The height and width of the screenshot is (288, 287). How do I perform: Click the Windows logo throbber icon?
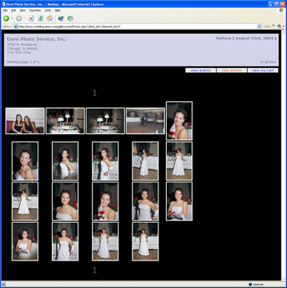[x=281, y=10]
